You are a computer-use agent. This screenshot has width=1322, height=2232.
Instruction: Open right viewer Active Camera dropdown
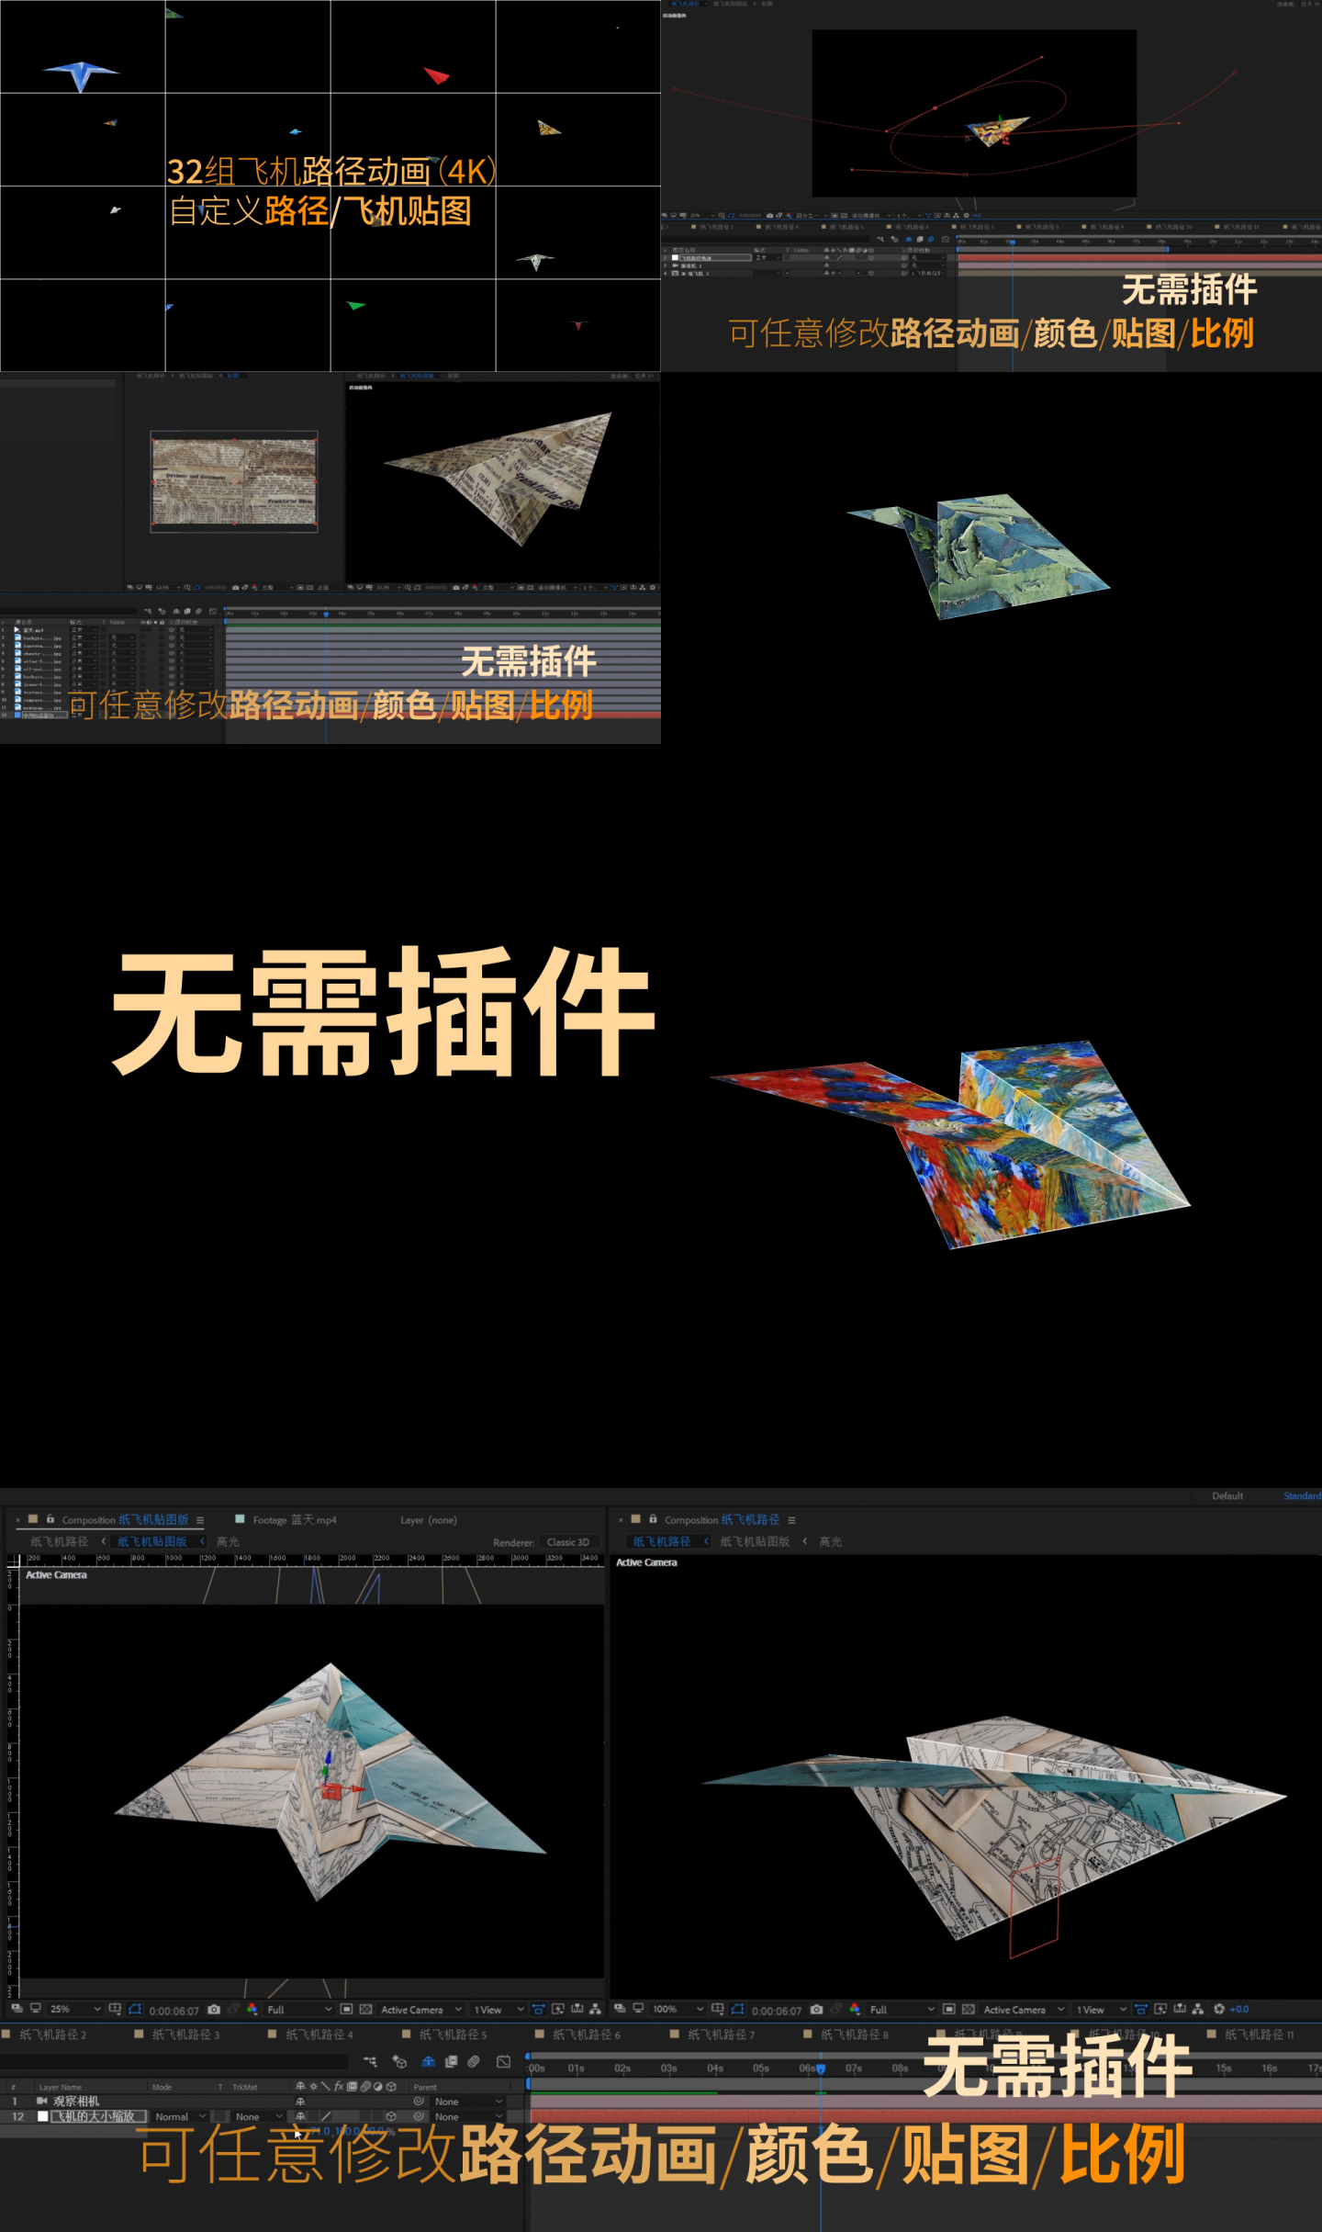click(x=1023, y=2009)
